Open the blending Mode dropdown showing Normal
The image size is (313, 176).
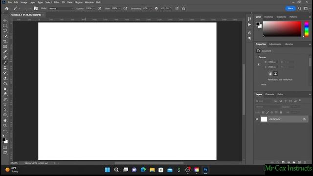coord(61,9)
